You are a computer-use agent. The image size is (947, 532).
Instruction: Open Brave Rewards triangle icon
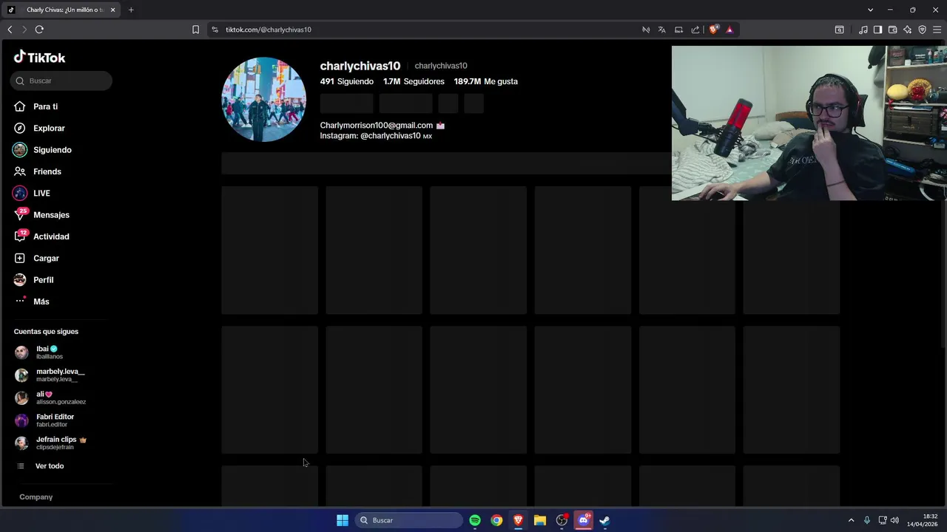[x=729, y=30]
